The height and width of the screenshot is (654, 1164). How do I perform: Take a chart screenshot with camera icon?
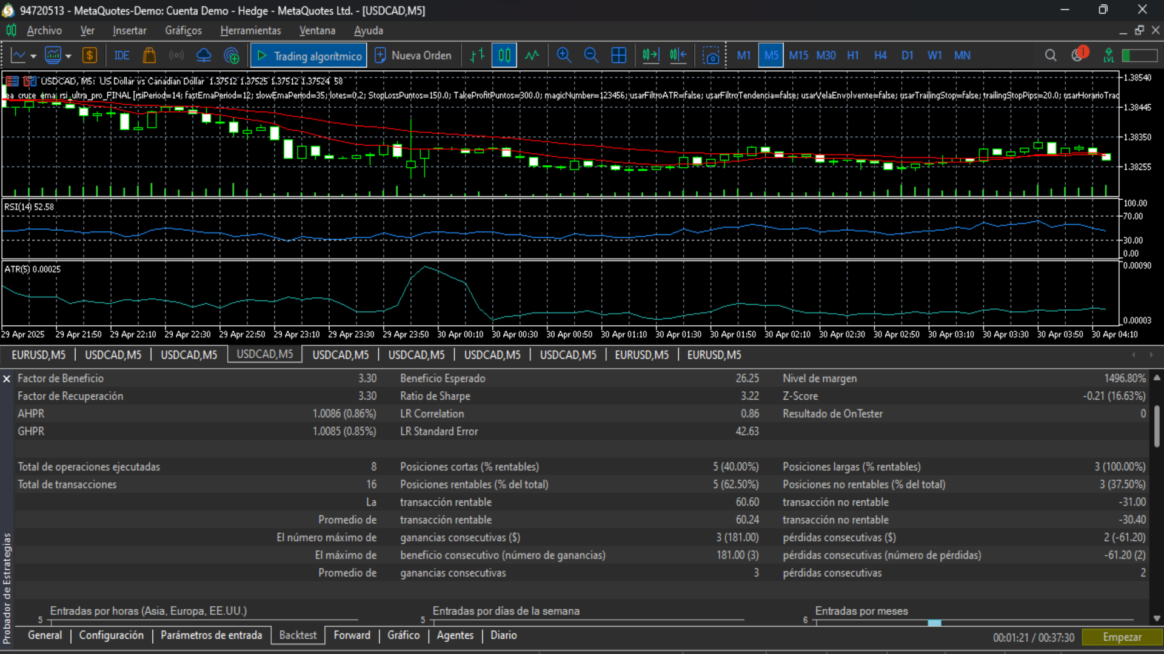tap(711, 56)
